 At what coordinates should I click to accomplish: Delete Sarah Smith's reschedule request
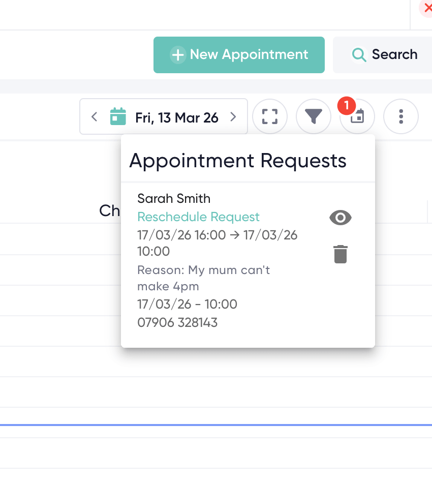click(341, 254)
